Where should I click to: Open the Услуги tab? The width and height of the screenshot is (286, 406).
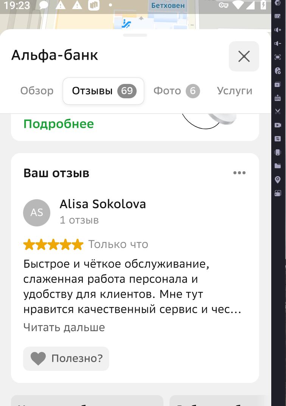tap(235, 91)
